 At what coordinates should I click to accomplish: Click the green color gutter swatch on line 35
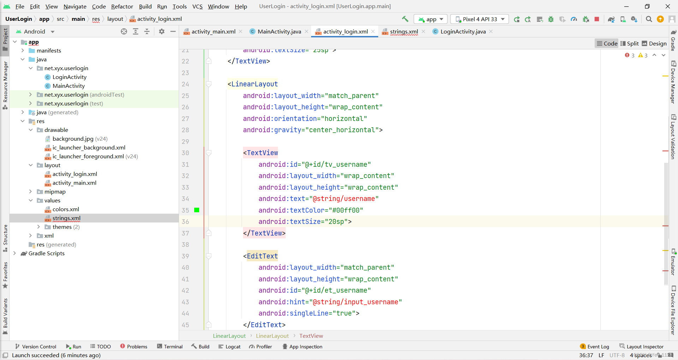click(x=197, y=210)
